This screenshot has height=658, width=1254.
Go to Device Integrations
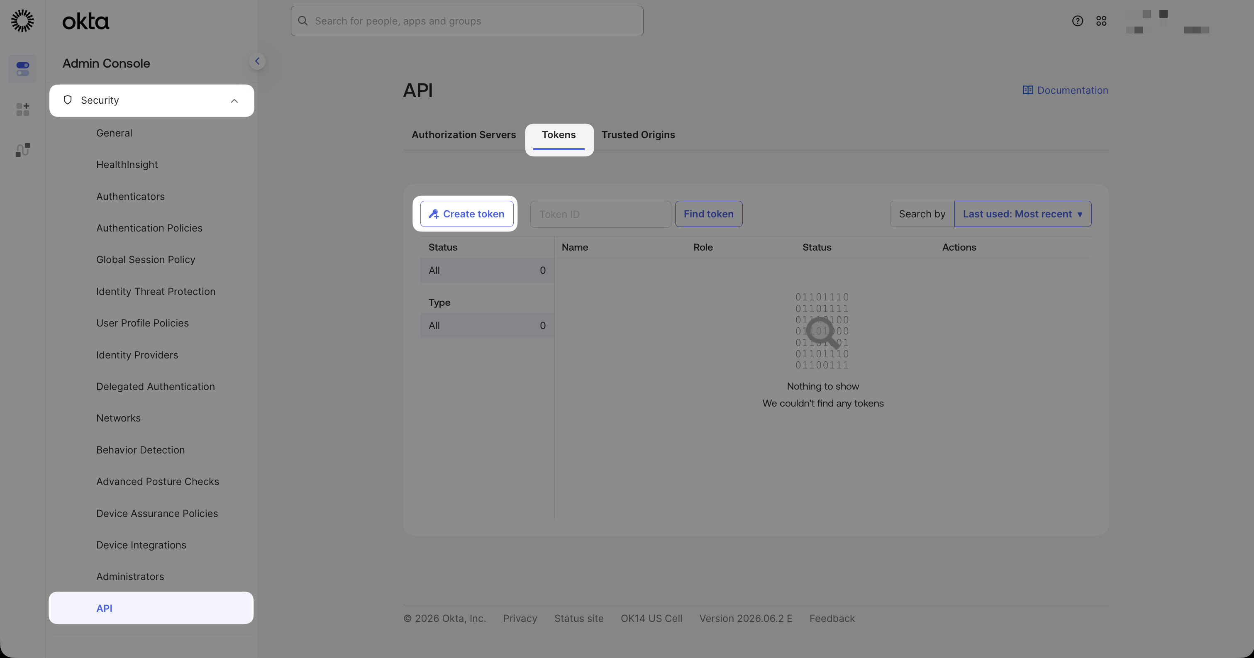(x=141, y=545)
